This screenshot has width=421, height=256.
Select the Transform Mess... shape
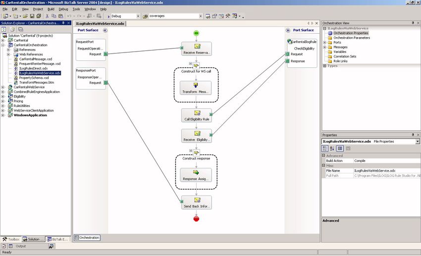click(196, 88)
